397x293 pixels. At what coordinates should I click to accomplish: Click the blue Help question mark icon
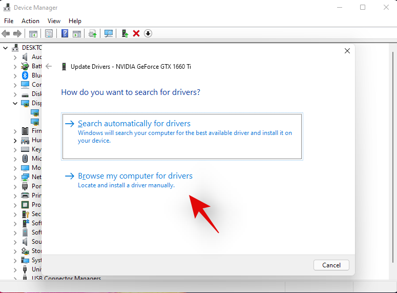click(x=65, y=33)
